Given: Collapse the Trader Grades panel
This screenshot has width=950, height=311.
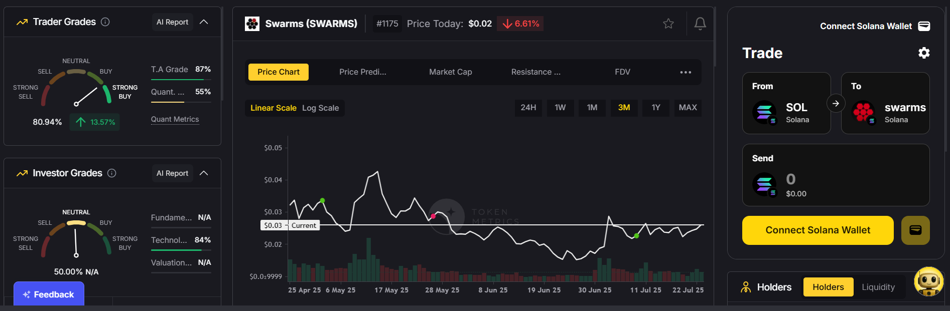Looking at the screenshot, I should tap(204, 22).
